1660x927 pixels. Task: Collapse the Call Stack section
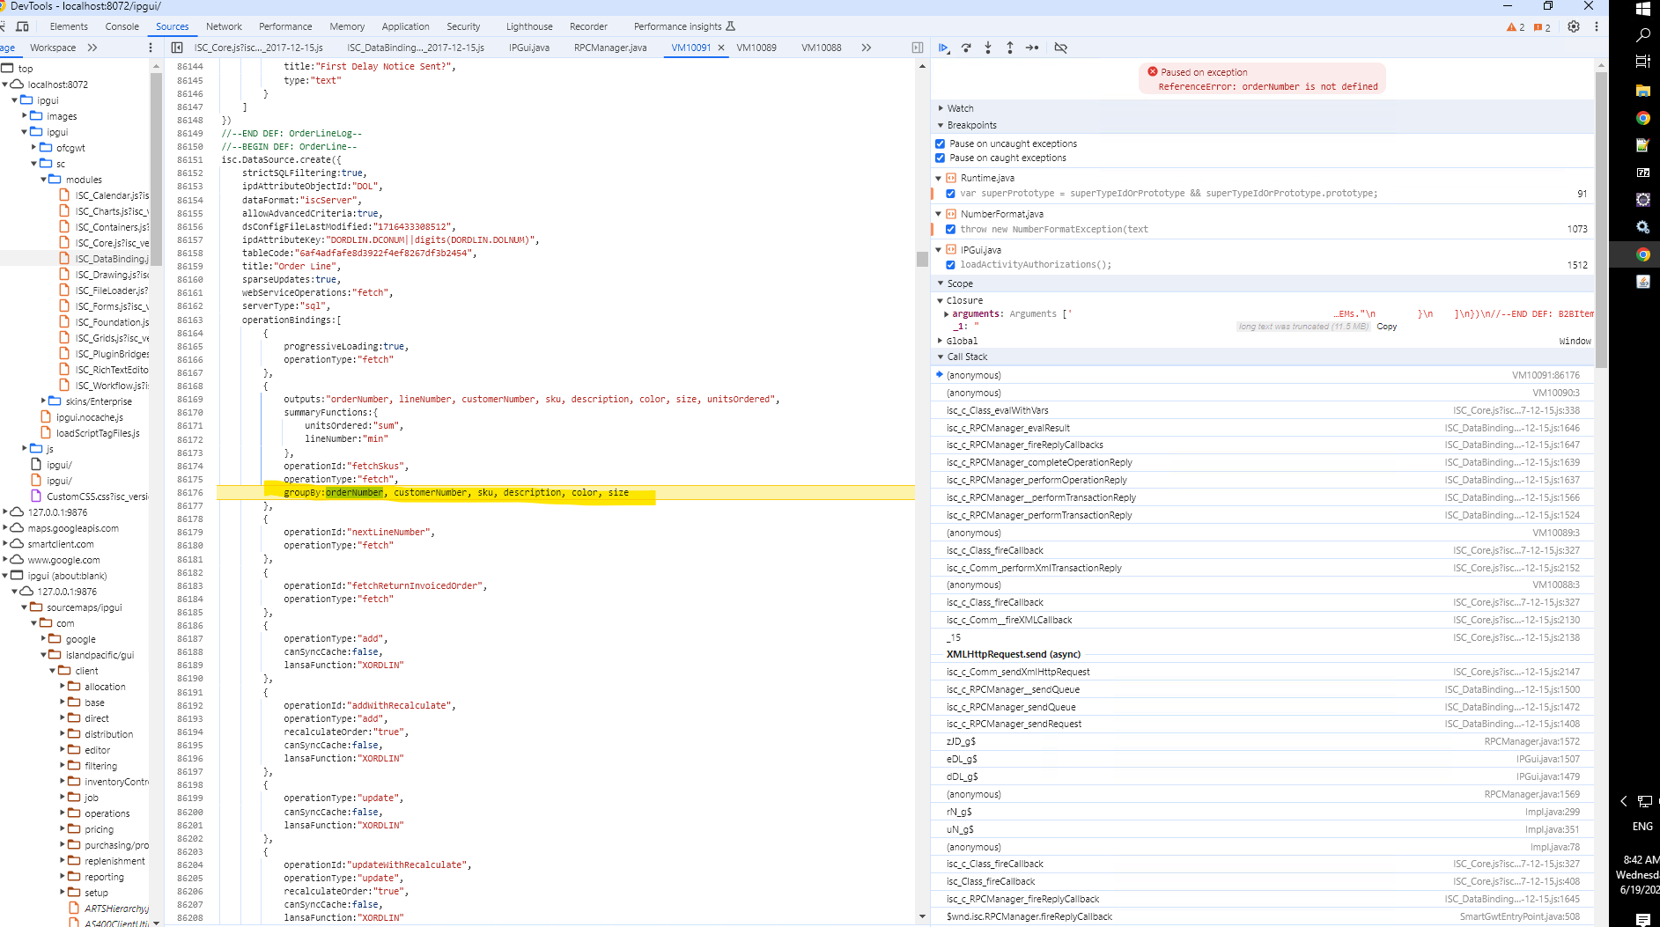[x=967, y=357]
